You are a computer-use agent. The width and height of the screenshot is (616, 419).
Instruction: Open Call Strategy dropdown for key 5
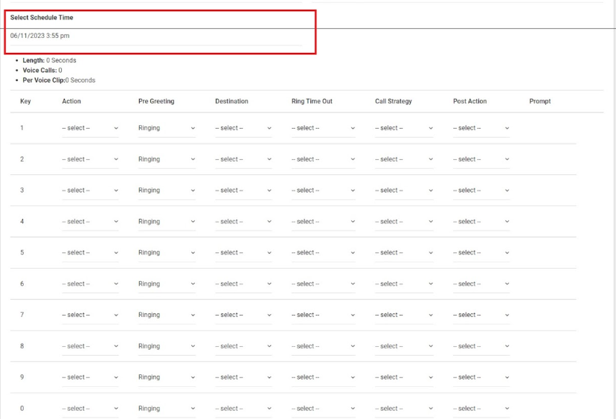(404, 253)
